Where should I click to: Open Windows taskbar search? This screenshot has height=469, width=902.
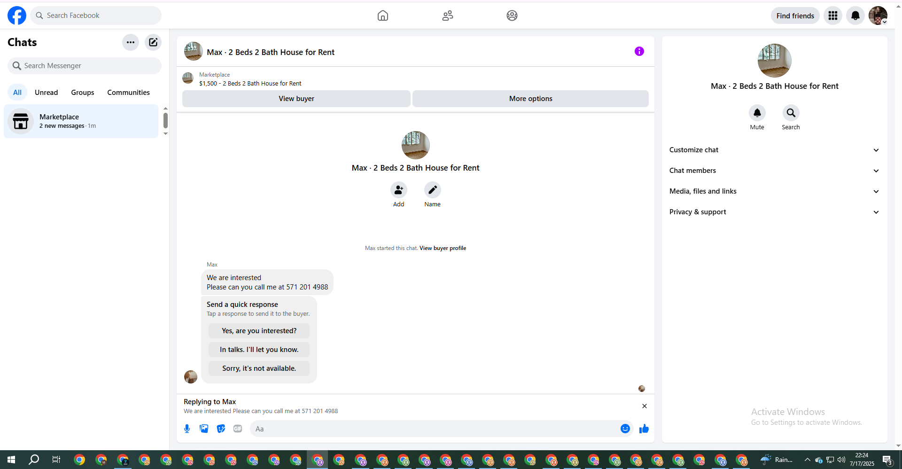pyautogui.click(x=34, y=460)
